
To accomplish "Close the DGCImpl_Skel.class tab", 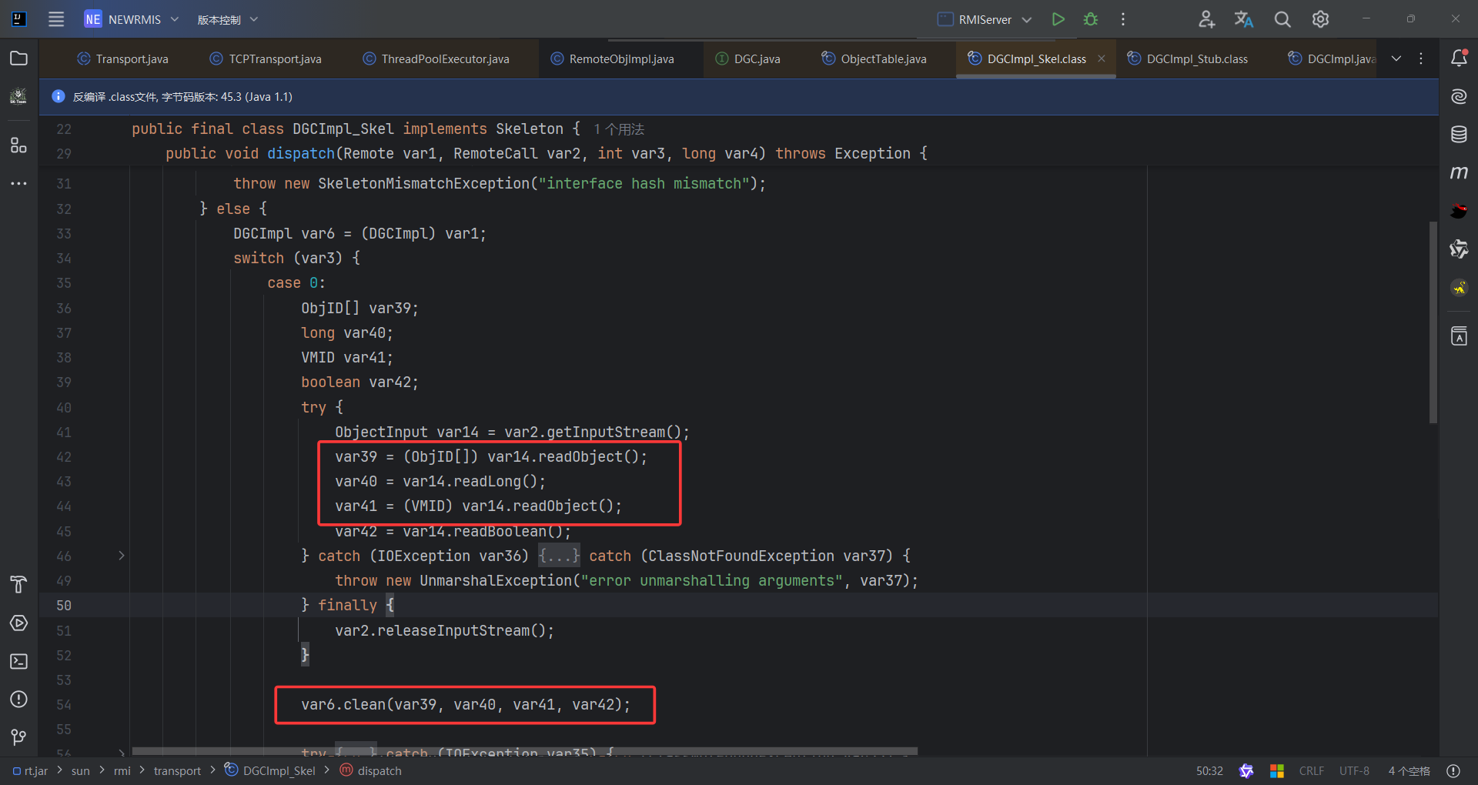I will [1102, 58].
